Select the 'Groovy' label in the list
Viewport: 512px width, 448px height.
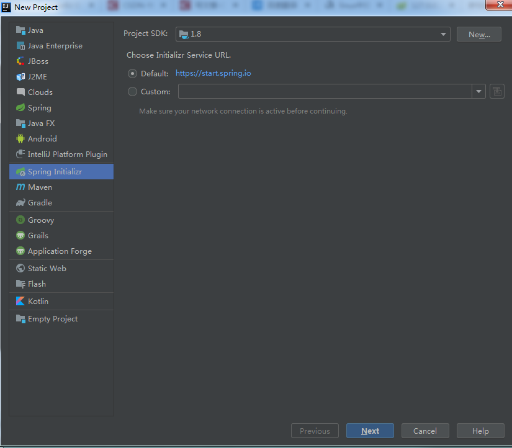(x=41, y=220)
